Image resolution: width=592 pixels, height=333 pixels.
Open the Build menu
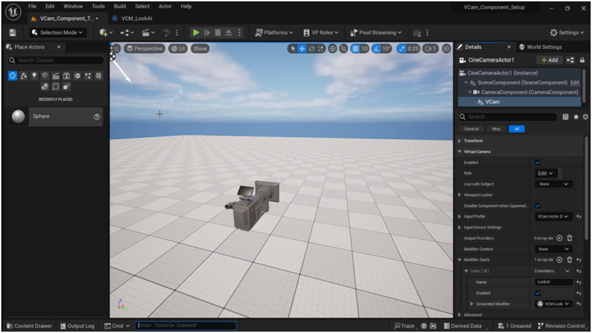[119, 6]
